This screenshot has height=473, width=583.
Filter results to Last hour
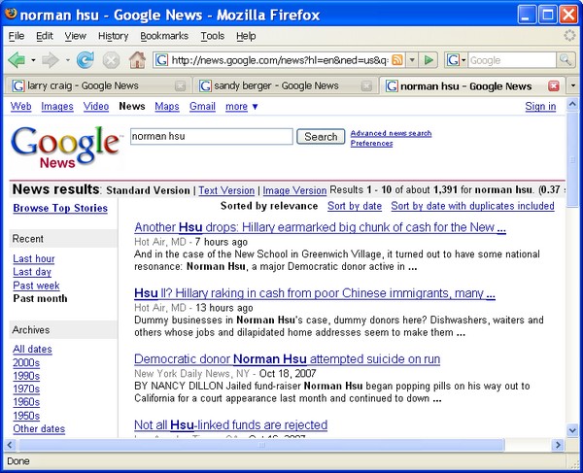34,258
